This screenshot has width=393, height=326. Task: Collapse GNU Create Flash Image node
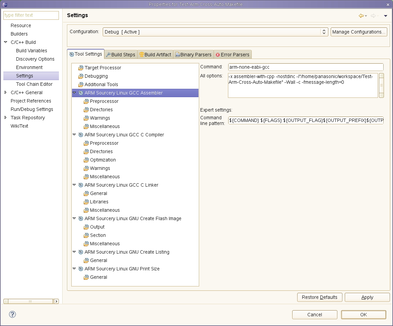[74, 218]
